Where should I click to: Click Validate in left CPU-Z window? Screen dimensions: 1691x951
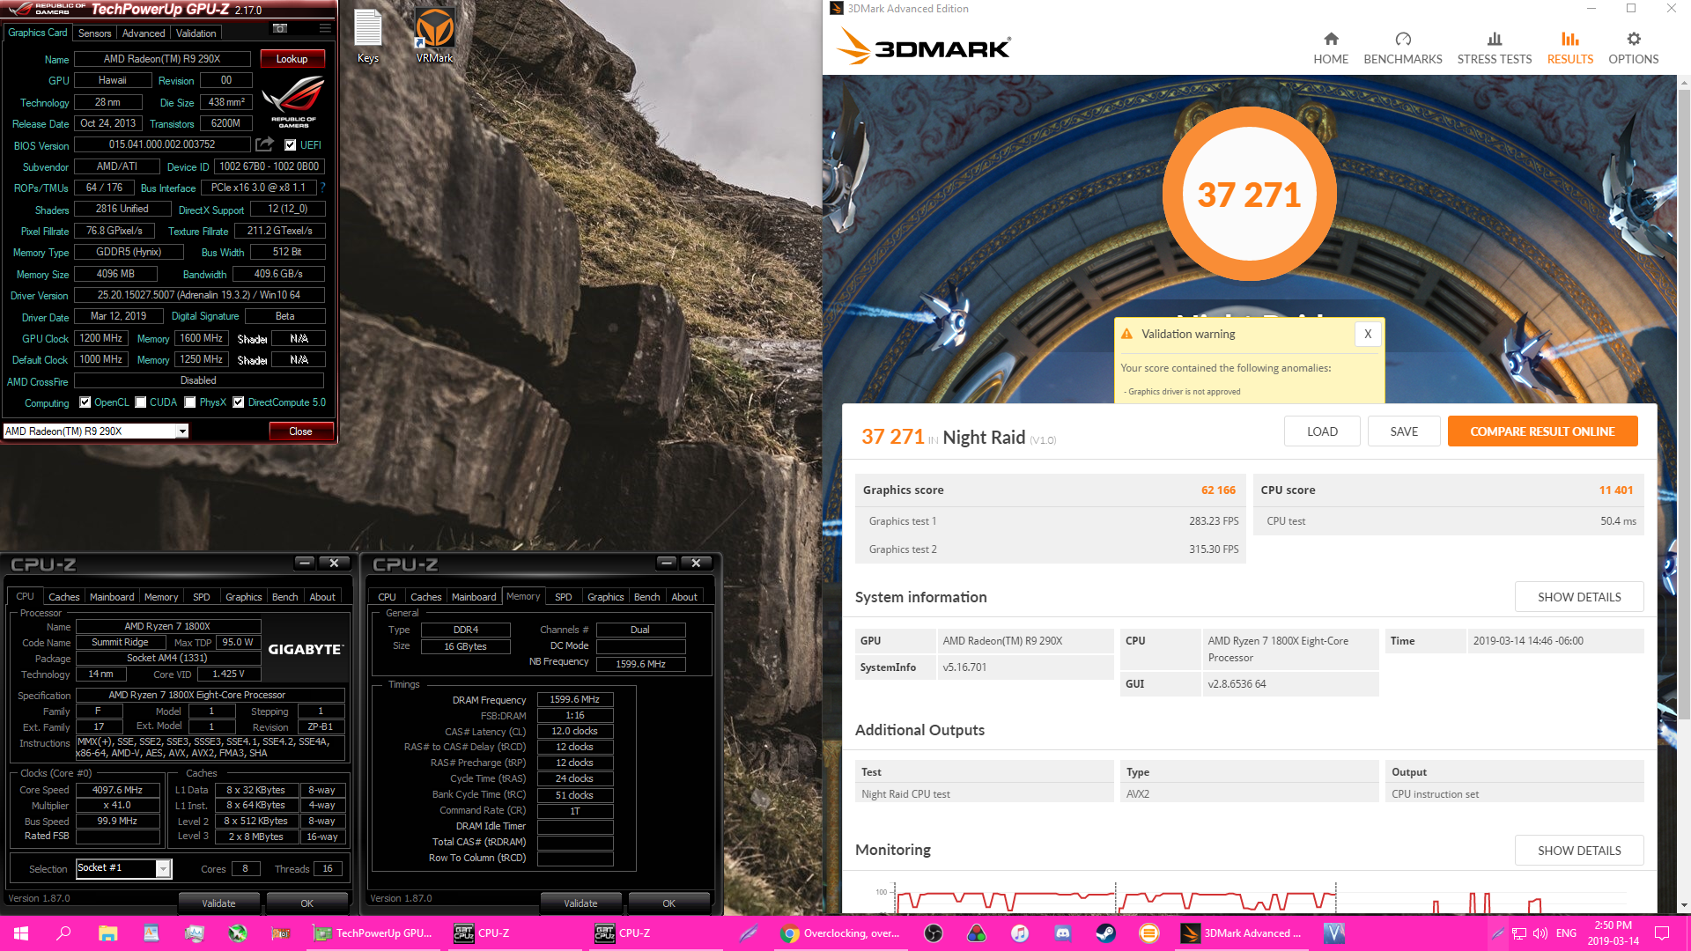pyautogui.click(x=218, y=903)
